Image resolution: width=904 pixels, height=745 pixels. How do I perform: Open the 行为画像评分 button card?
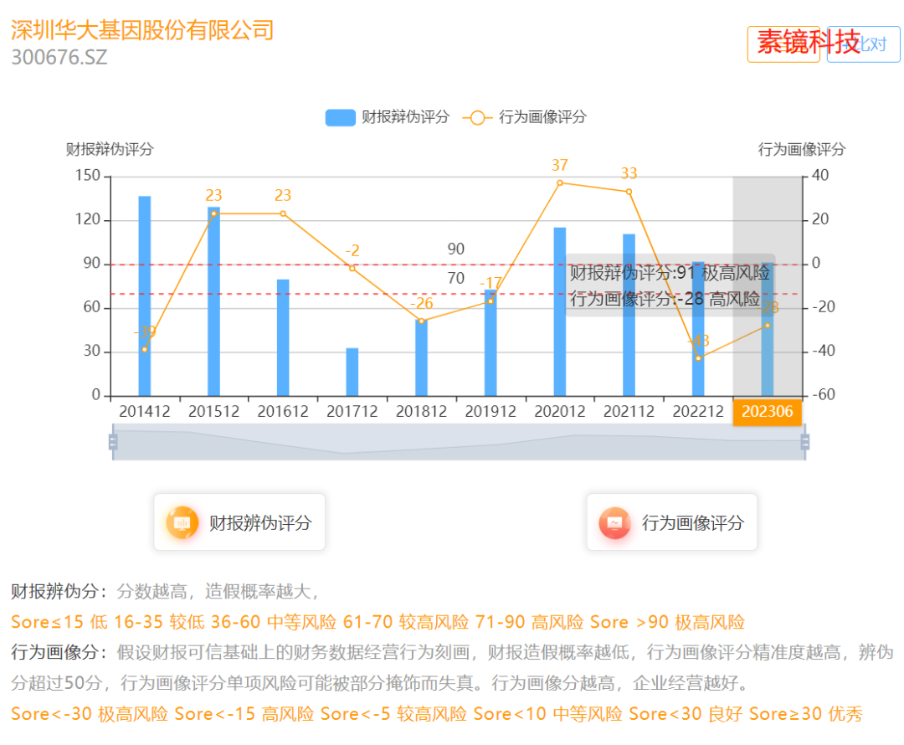(671, 522)
